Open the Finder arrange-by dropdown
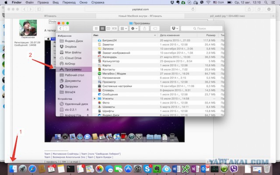Viewport: 280px width, 175px height. 123,28
